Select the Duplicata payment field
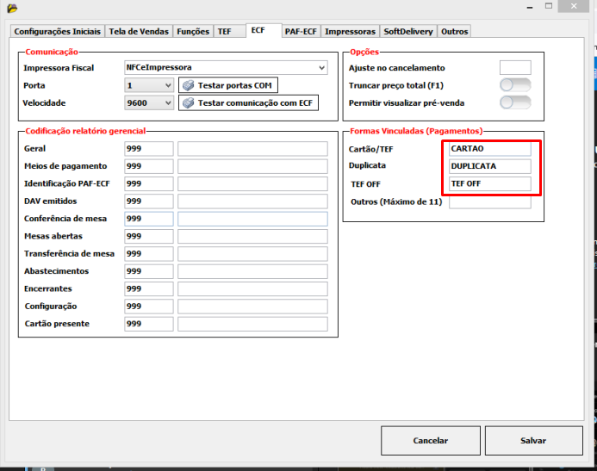 pyautogui.click(x=489, y=166)
